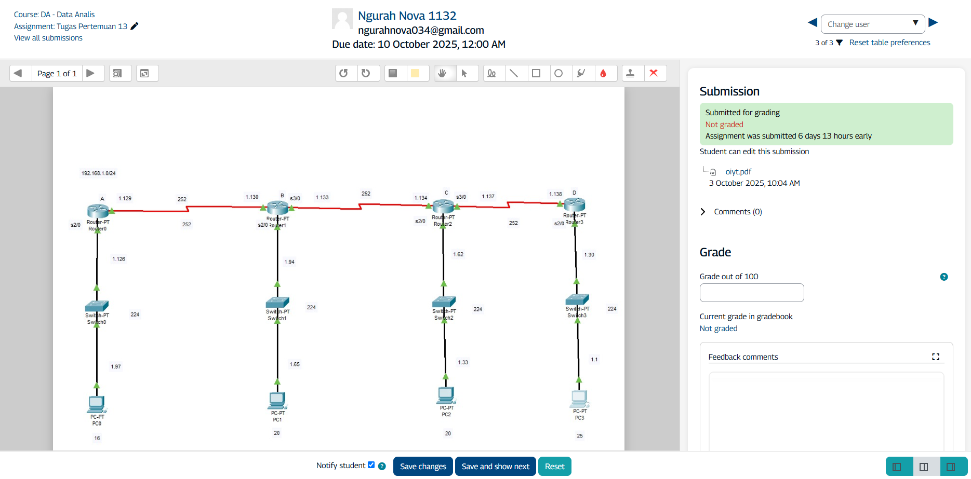Image resolution: width=971 pixels, height=479 pixels.
Task: Click the Grade out of 100 field
Action: 751,293
